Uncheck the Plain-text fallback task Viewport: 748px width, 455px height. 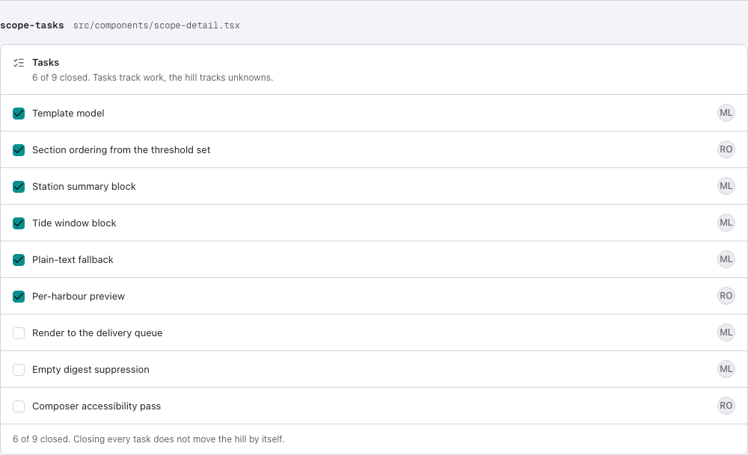[x=19, y=260]
